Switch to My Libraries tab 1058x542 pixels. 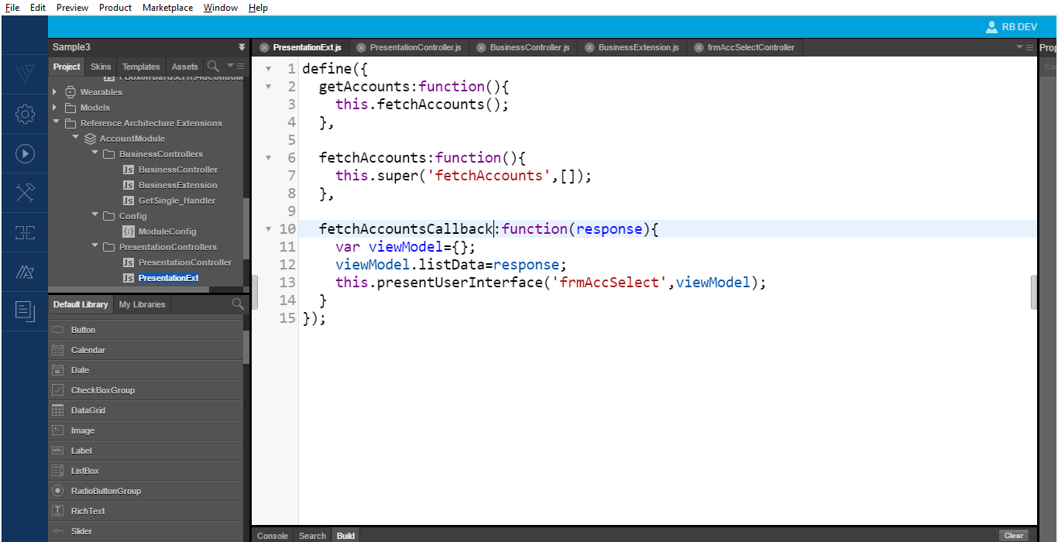pyautogui.click(x=142, y=304)
